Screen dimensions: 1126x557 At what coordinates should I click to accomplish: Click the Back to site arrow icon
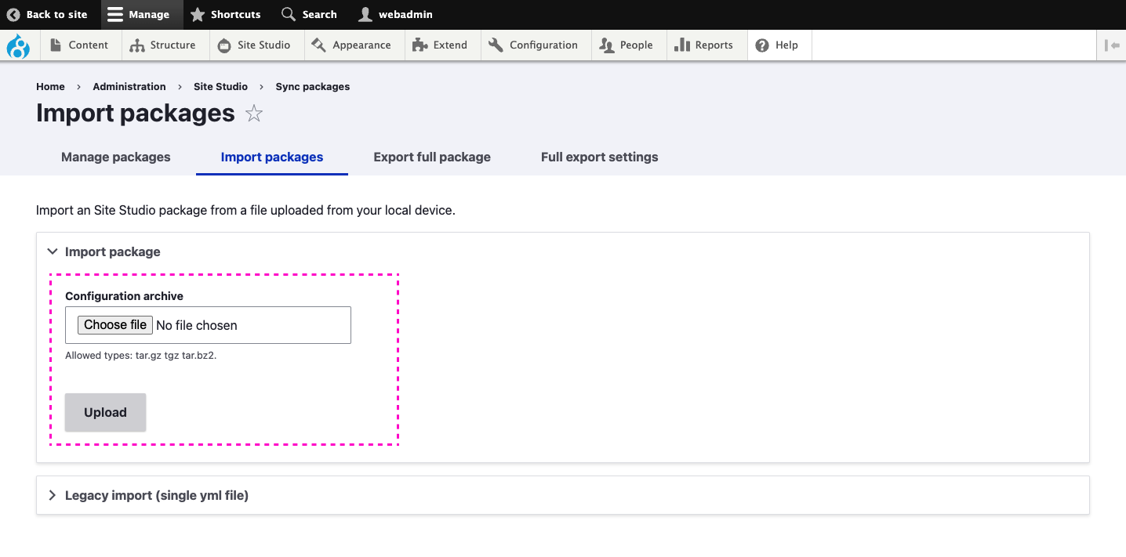(x=13, y=14)
